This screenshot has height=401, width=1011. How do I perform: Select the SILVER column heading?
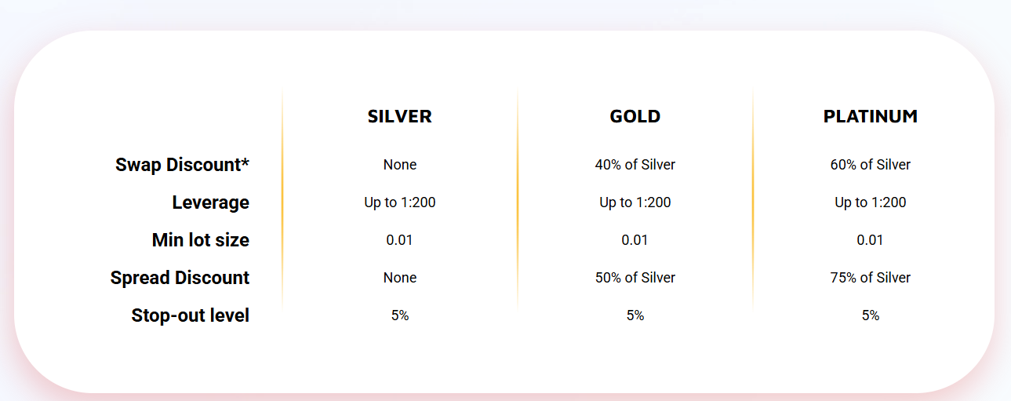(400, 116)
